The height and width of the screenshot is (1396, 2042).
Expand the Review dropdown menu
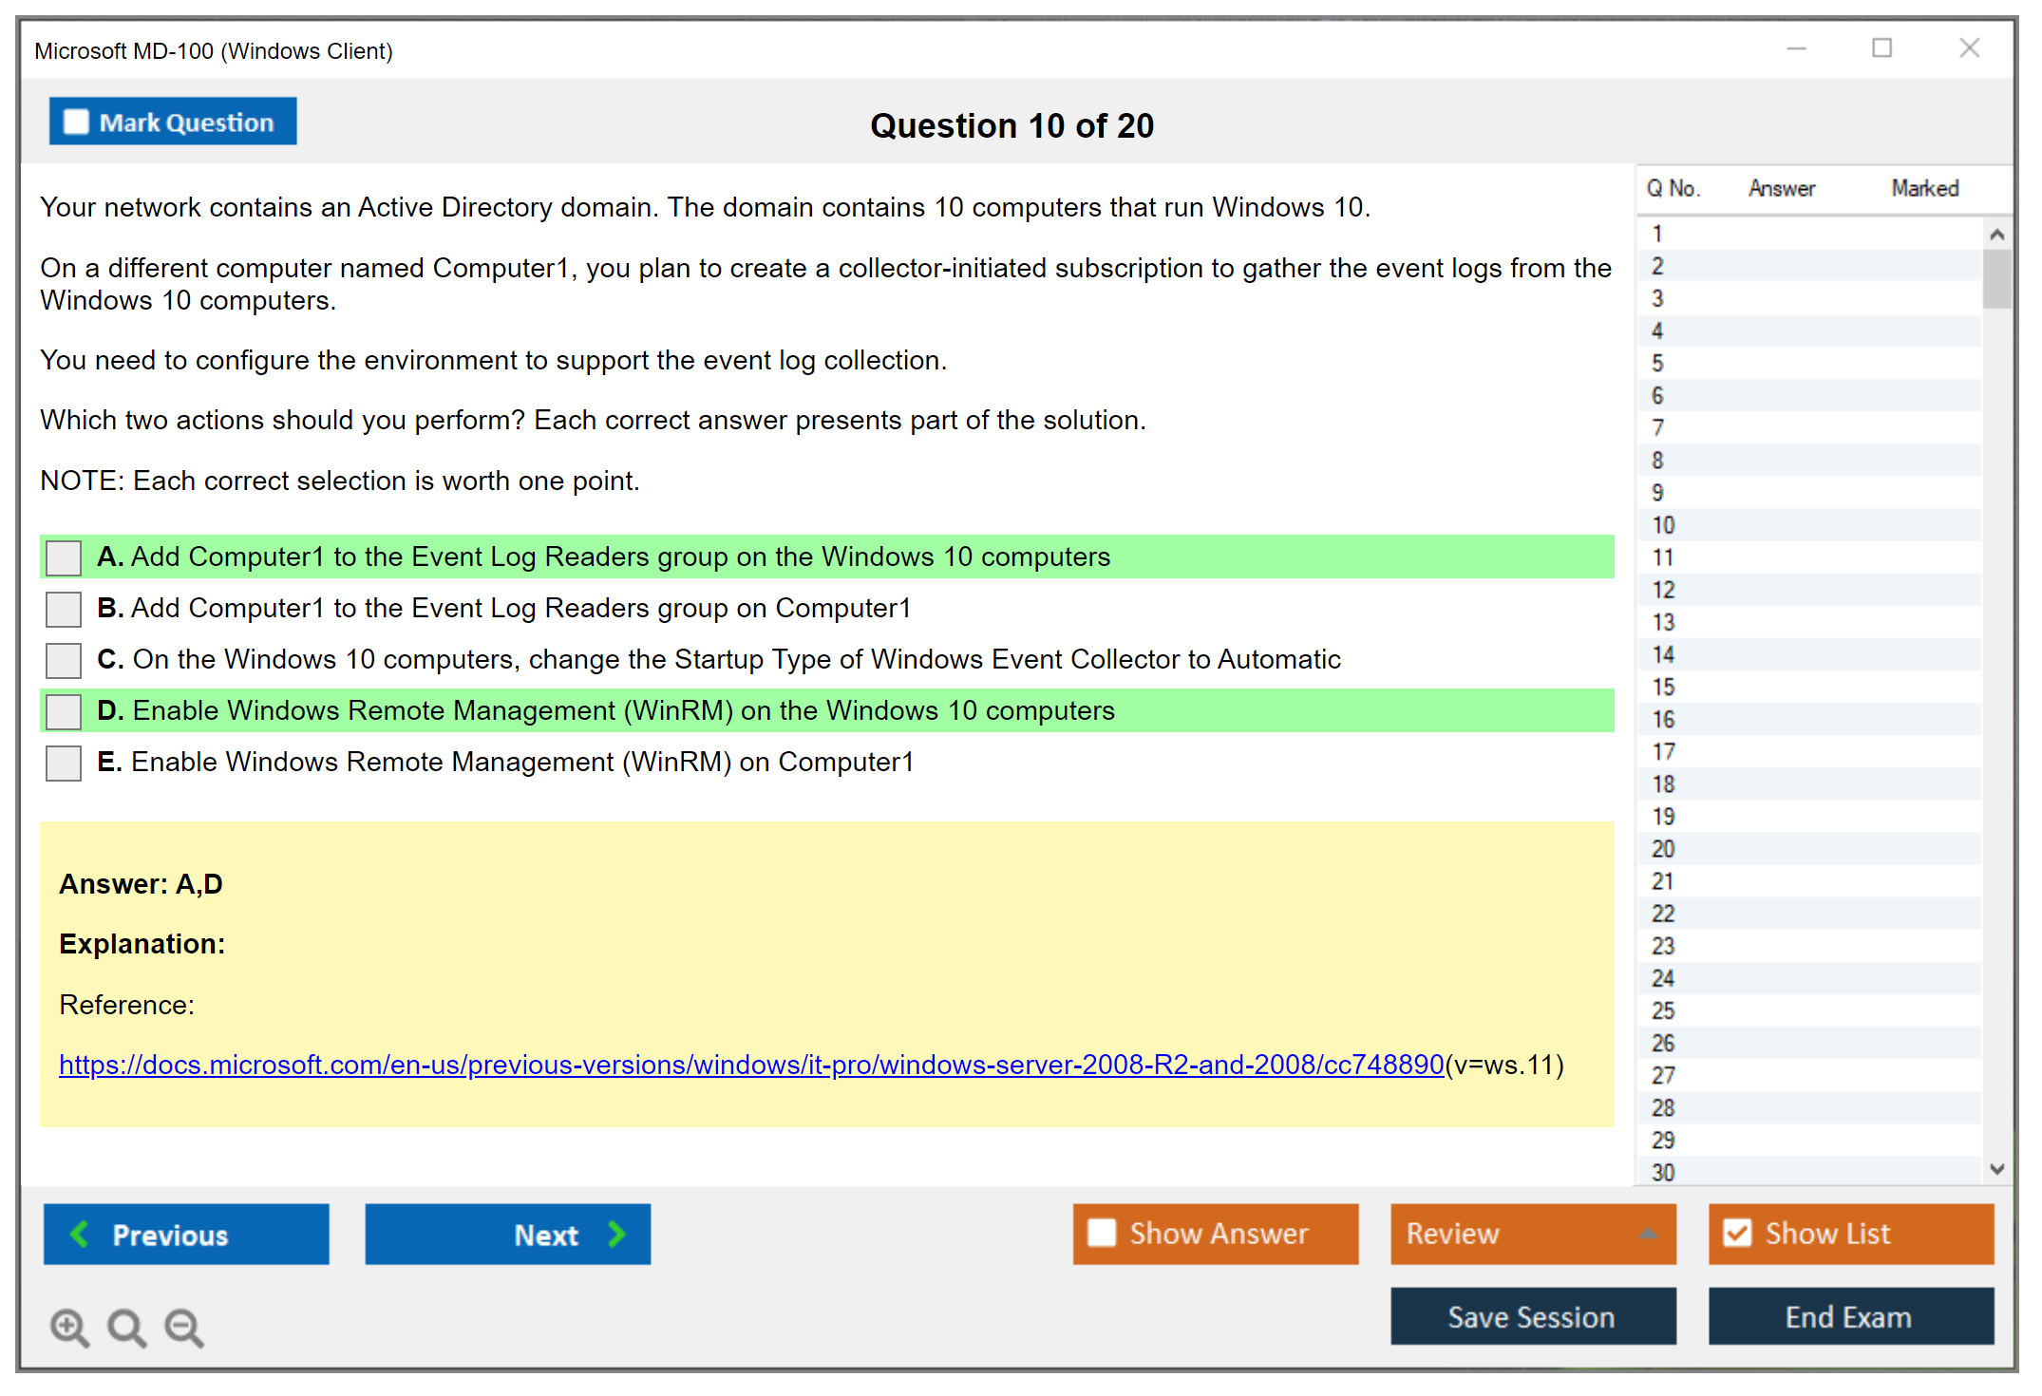point(1648,1234)
